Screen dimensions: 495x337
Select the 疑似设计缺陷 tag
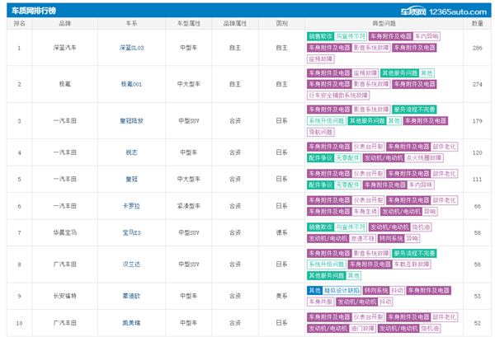tap(342, 290)
